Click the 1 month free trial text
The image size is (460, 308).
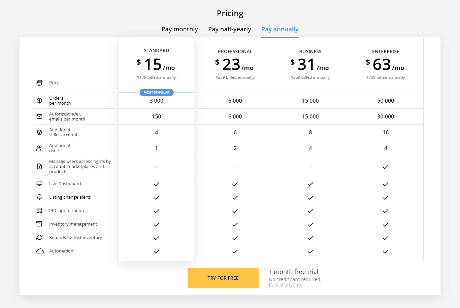(x=294, y=272)
